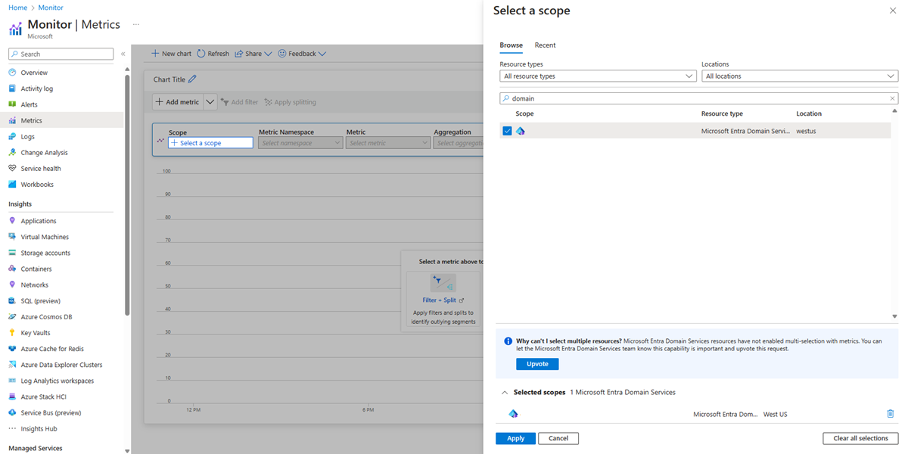The height and width of the screenshot is (454, 908).
Task: Uncheck the Microsoft Entra Domain Services row
Action: click(x=507, y=131)
